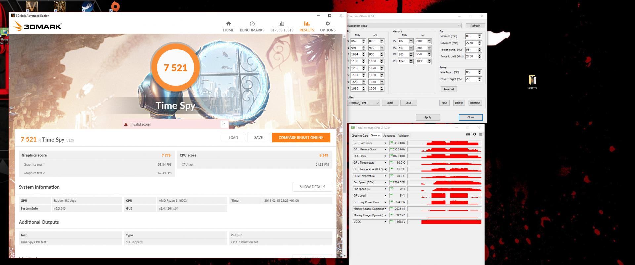Viewport: 635px width, 265px height.
Task: Click Apply in OverdriveNTool
Action: (x=428, y=117)
